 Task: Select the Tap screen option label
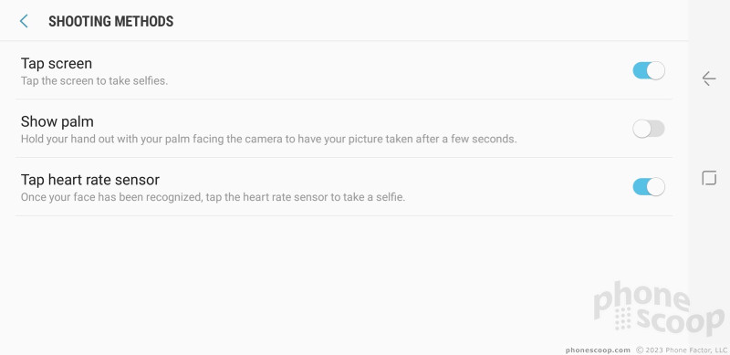coord(57,63)
